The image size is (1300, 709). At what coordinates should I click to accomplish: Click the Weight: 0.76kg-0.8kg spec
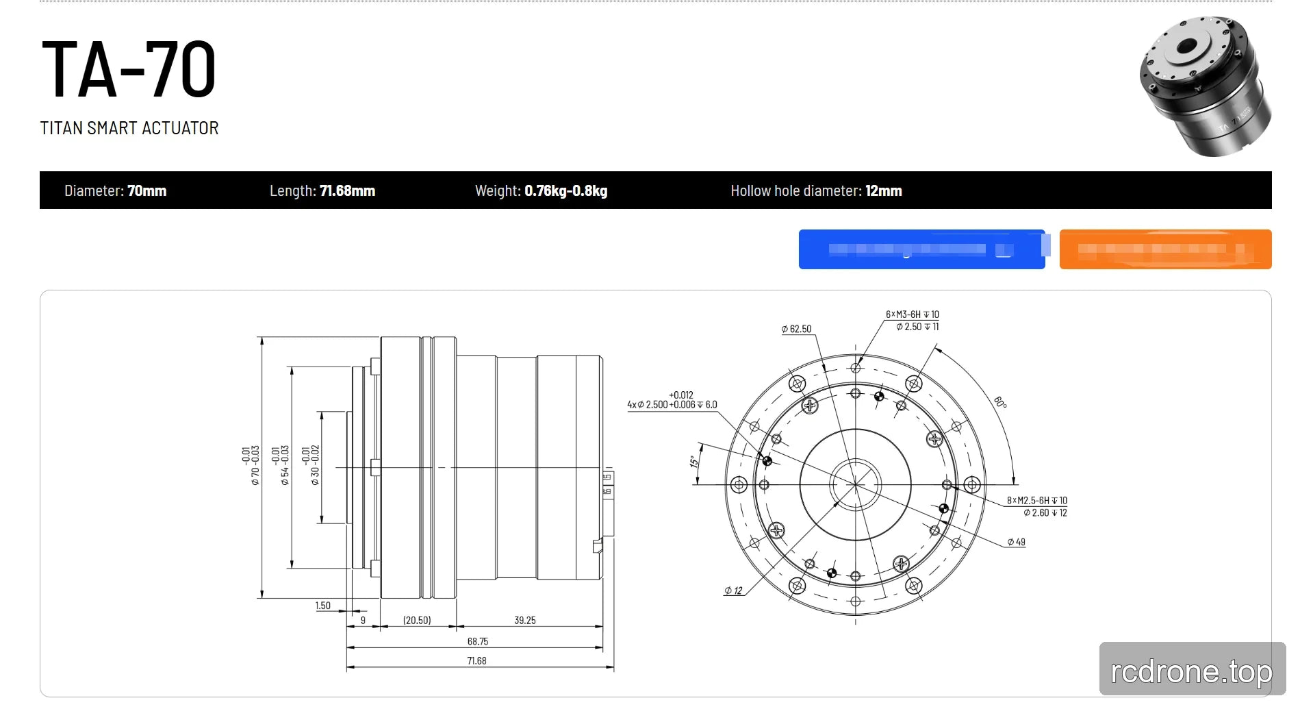coord(541,190)
